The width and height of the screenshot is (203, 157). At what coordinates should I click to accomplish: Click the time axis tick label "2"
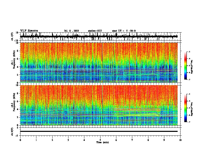tap(52, 140)
